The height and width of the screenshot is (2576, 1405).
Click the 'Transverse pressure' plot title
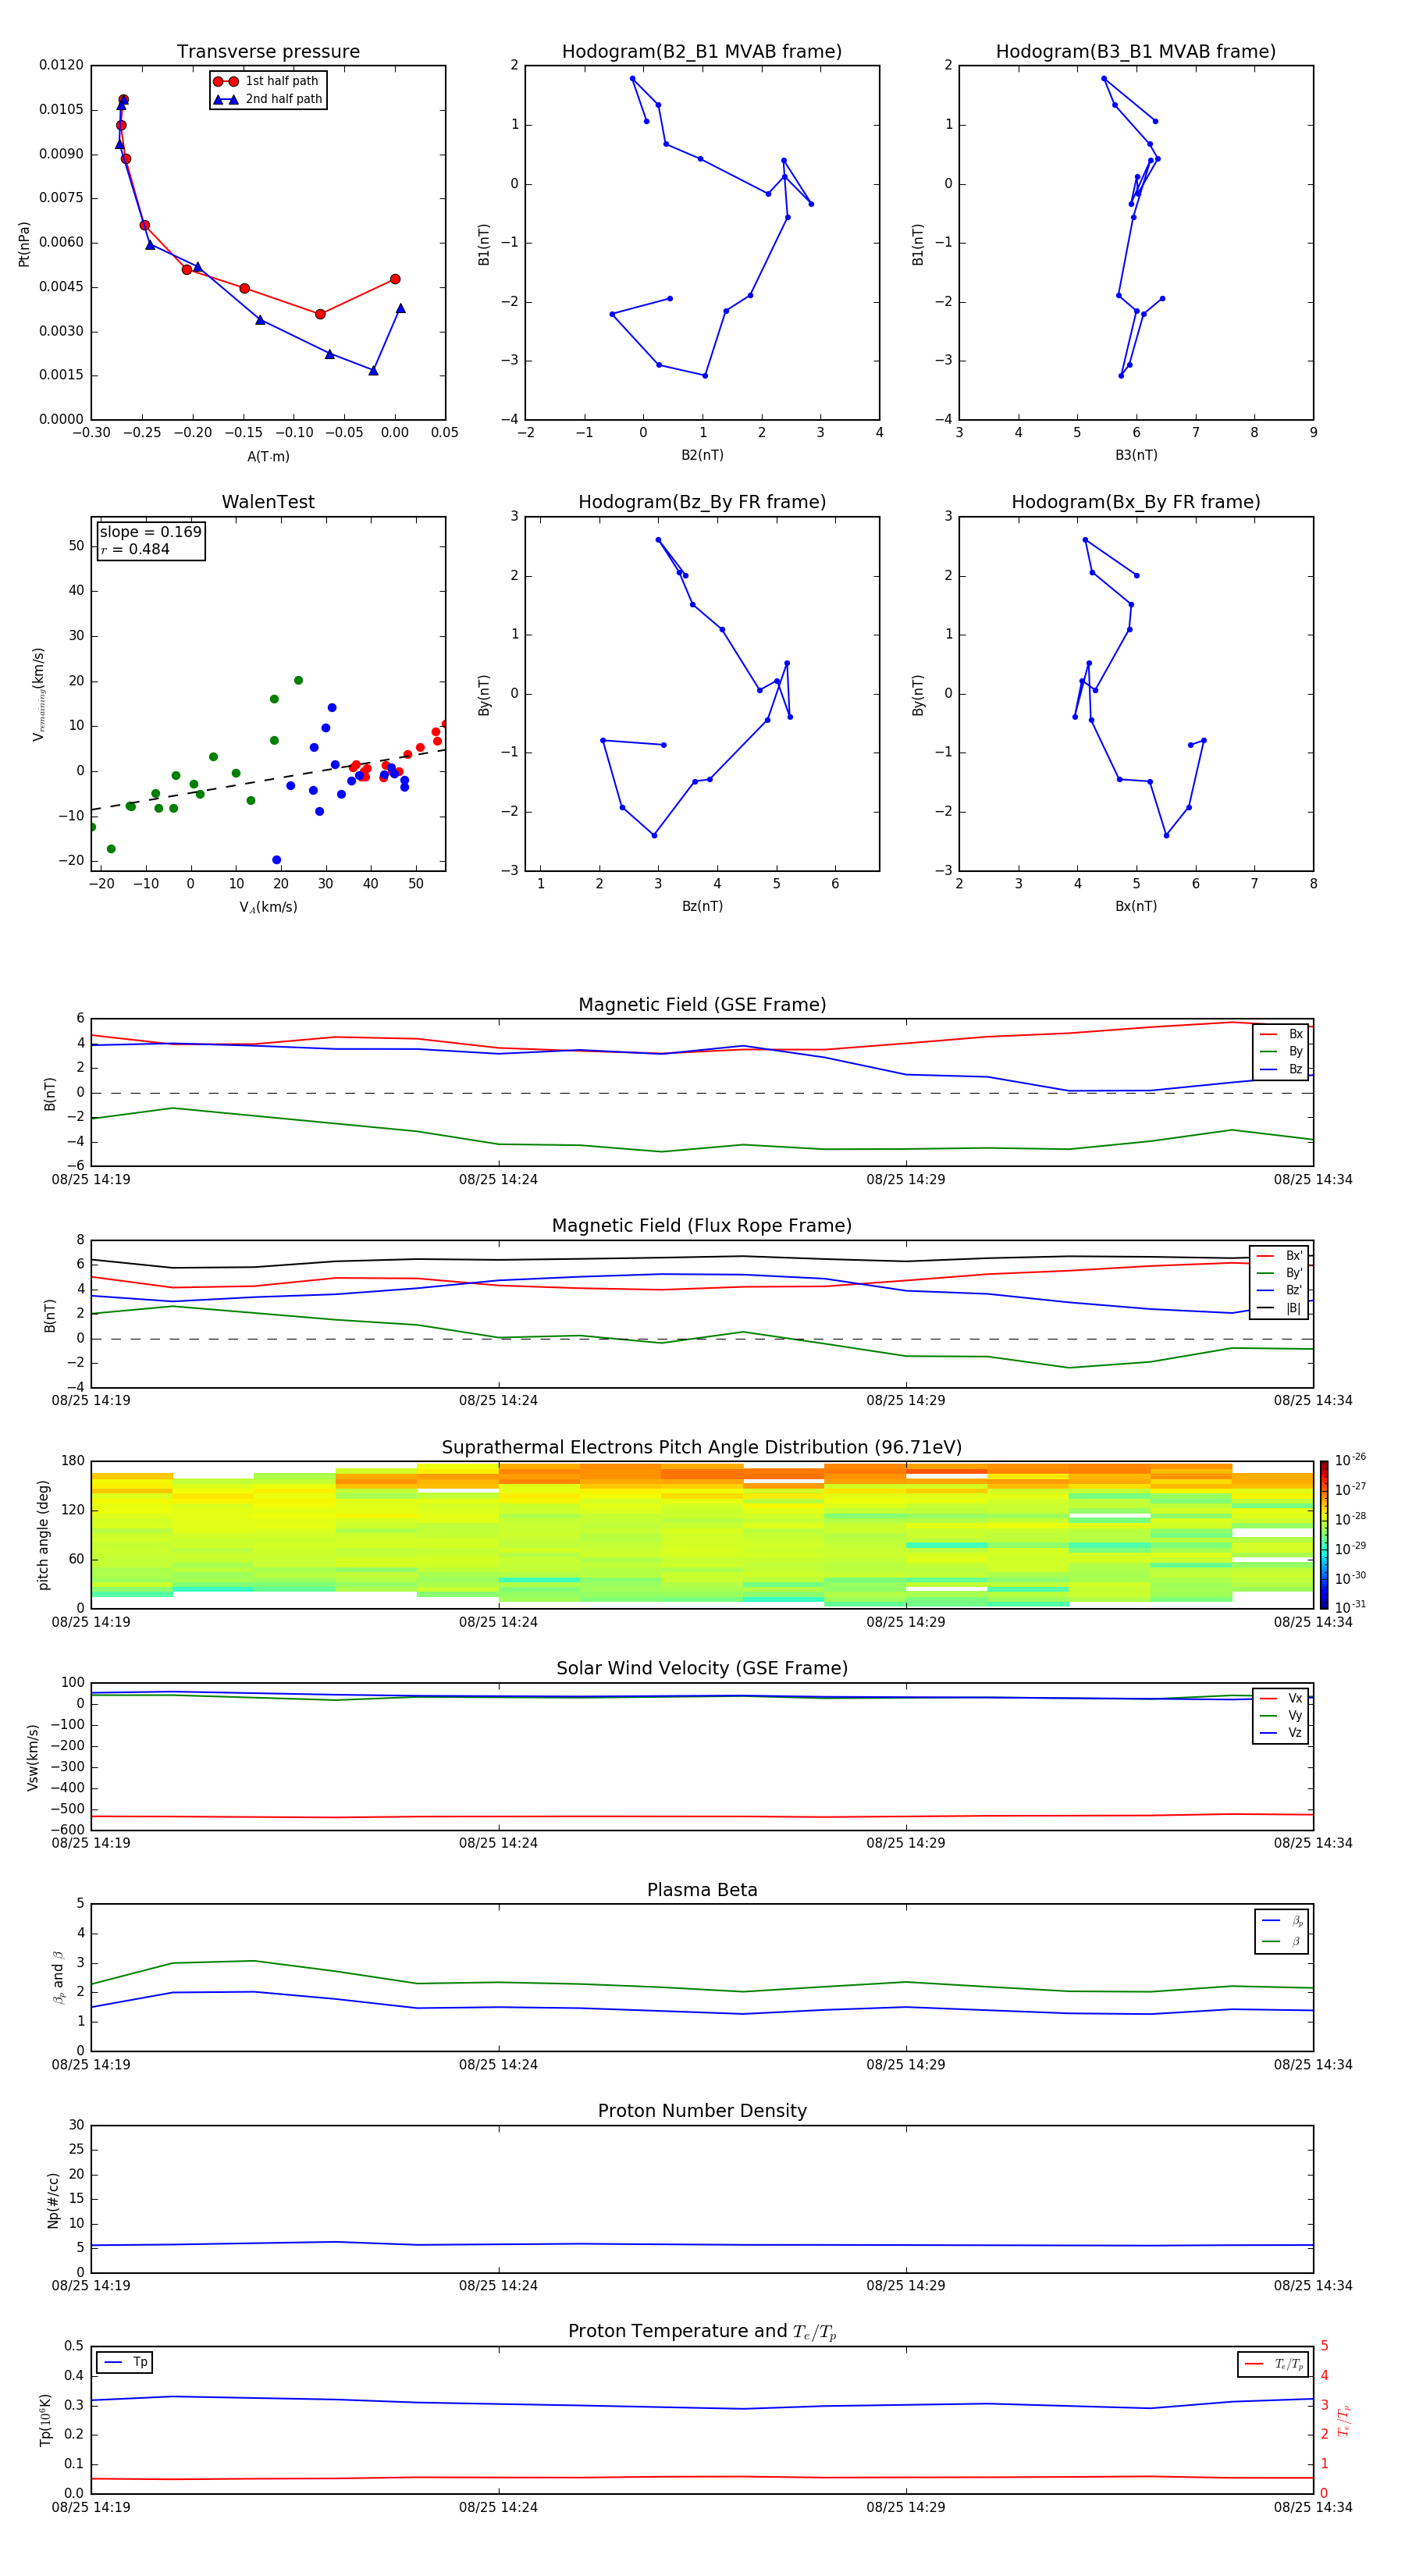(268, 52)
